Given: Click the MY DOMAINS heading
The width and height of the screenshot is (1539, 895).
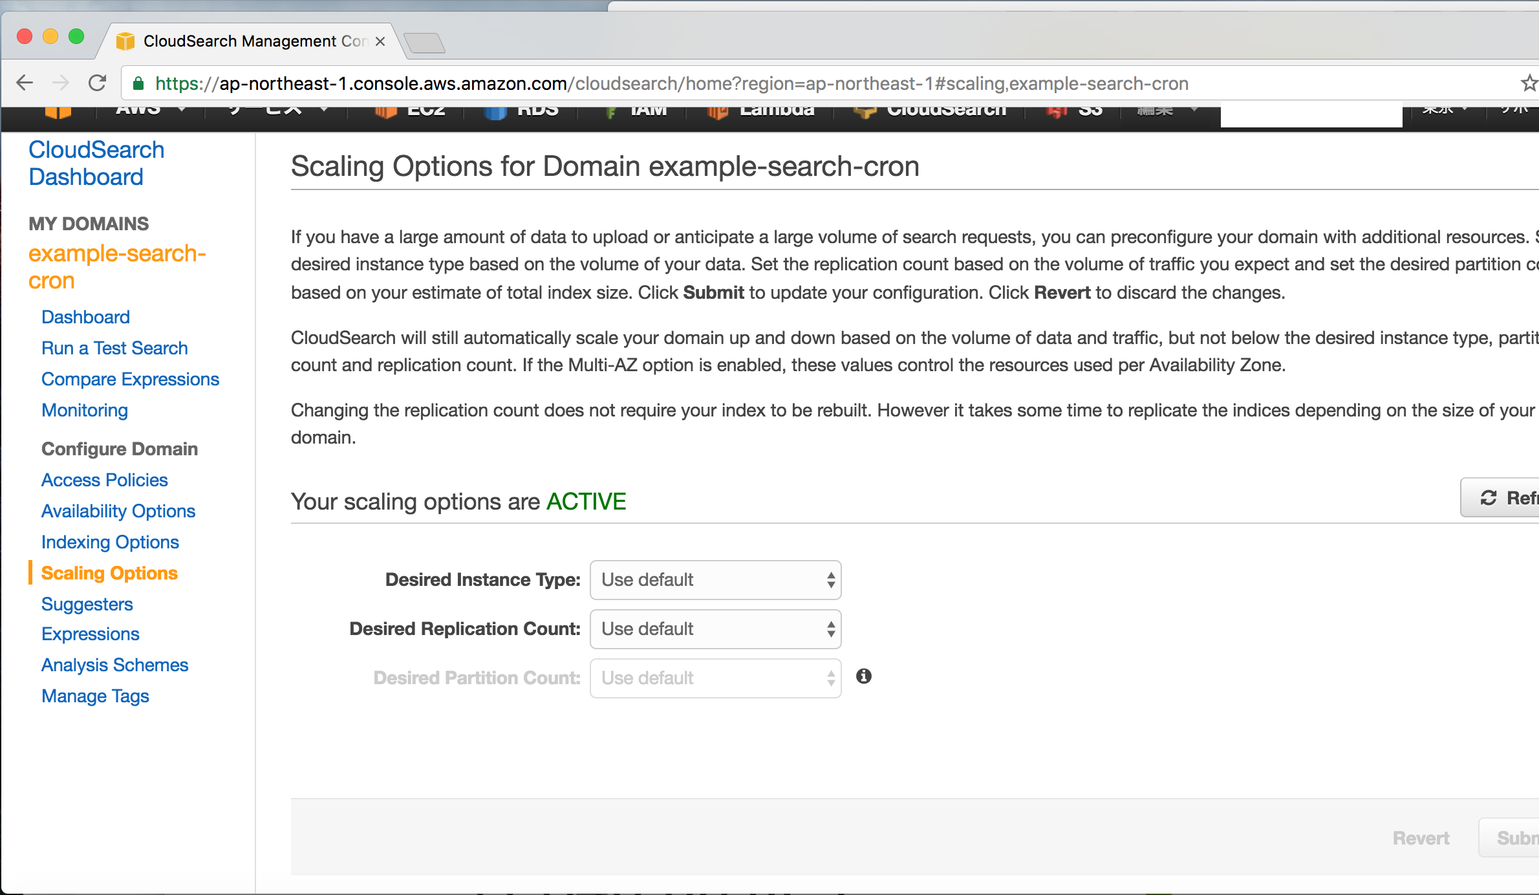Looking at the screenshot, I should pos(89,224).
